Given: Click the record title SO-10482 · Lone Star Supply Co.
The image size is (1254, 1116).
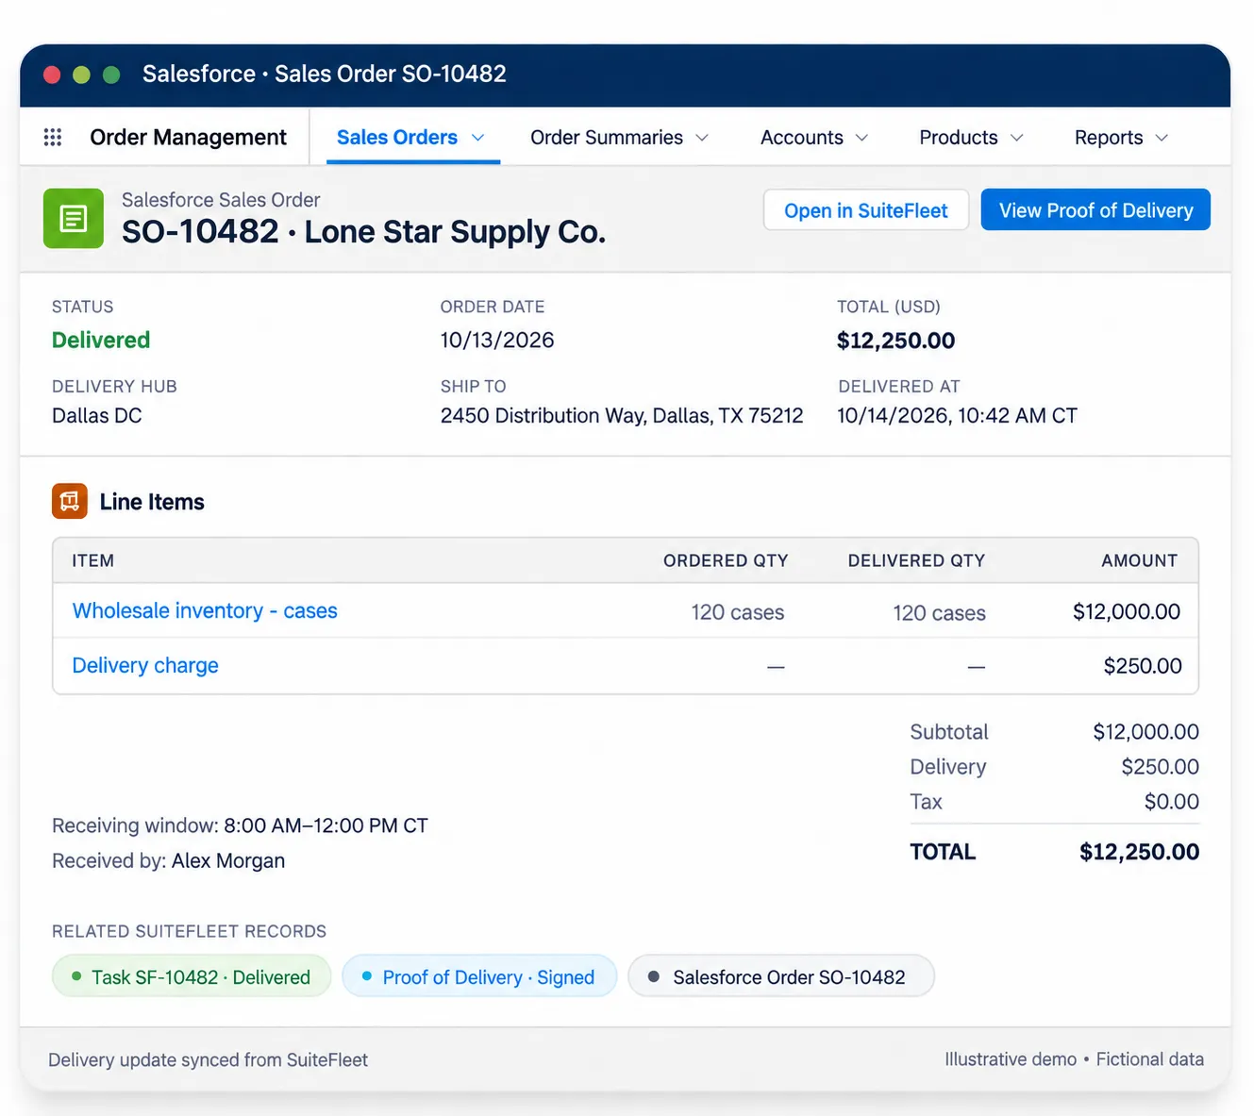Looking at the screenshot, I should pyautogui.click(x=363, y=232).
